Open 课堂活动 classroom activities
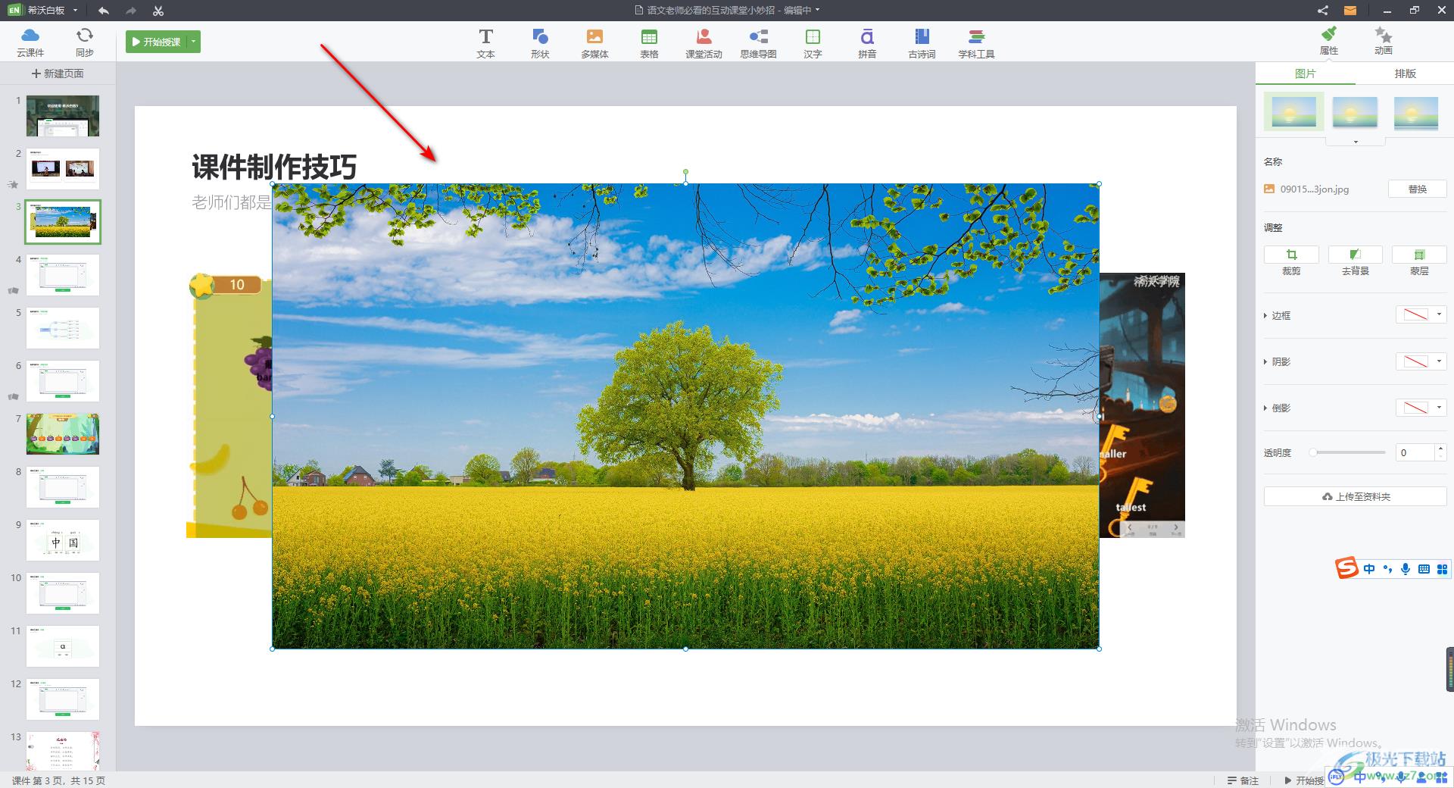 704,43
